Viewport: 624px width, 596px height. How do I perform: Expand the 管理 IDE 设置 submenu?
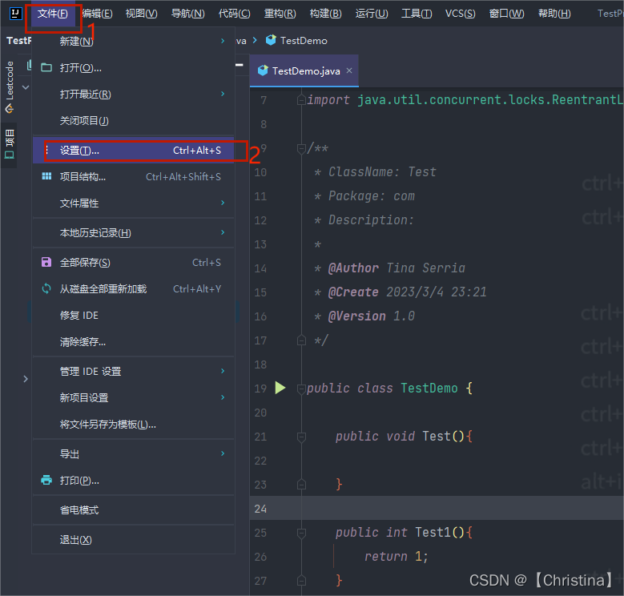point(223,371)
